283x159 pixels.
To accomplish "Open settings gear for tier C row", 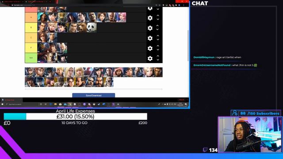I will 150,38.
